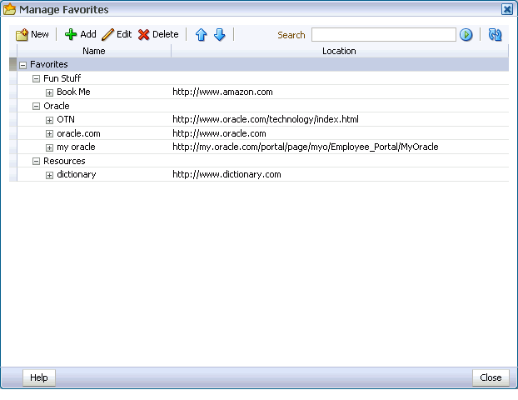The image size is (518, 400).
Task: Click in the Search input field
Action: (x=384, y=35)
